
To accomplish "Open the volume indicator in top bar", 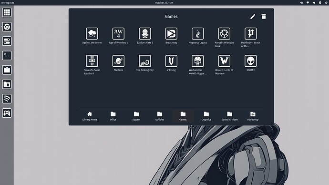I will pos(301,3).
